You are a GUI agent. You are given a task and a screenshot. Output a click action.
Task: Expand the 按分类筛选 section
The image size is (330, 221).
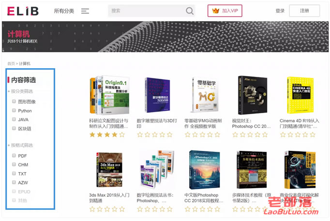20,91
